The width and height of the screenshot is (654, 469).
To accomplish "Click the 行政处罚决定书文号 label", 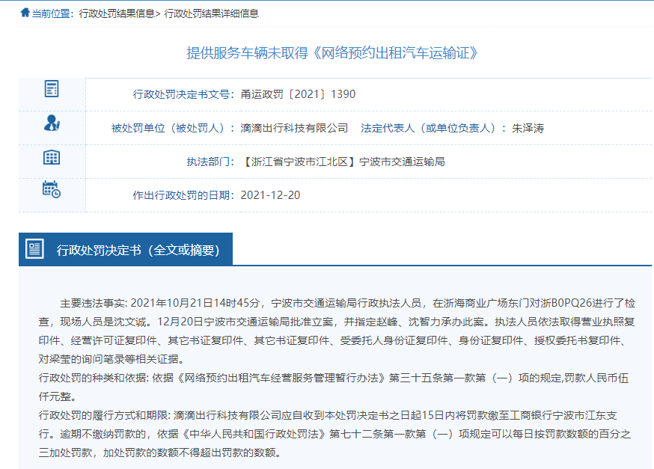I will 183,95.
